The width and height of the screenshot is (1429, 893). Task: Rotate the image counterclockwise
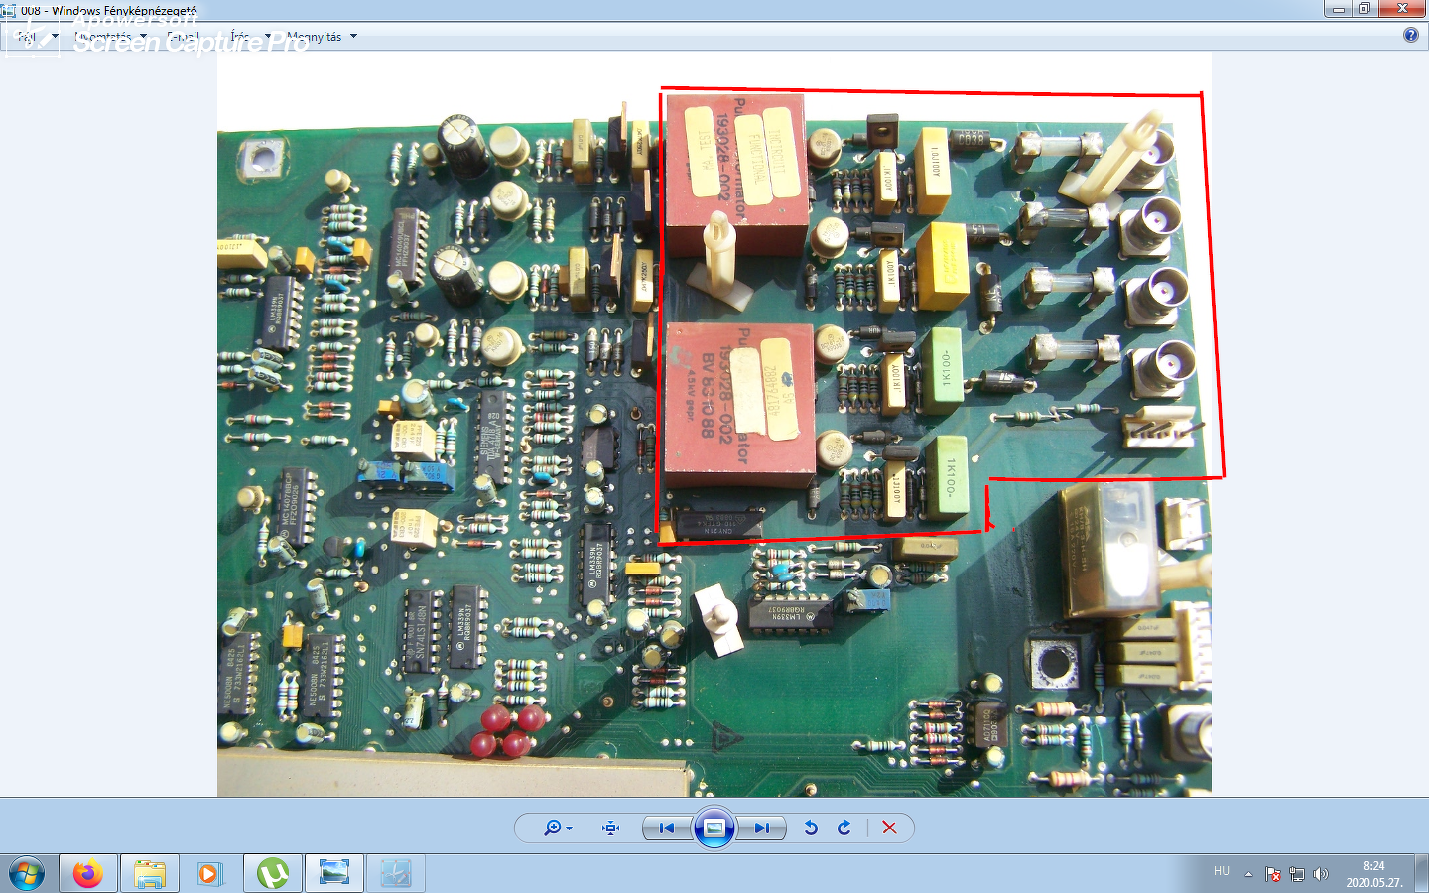click(x=811, y=828)
